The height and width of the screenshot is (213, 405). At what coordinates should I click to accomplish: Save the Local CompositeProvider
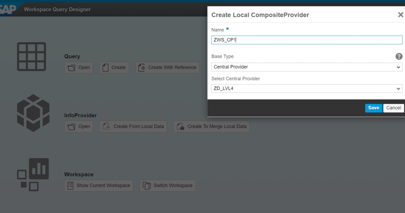click(x=373, y=108)
